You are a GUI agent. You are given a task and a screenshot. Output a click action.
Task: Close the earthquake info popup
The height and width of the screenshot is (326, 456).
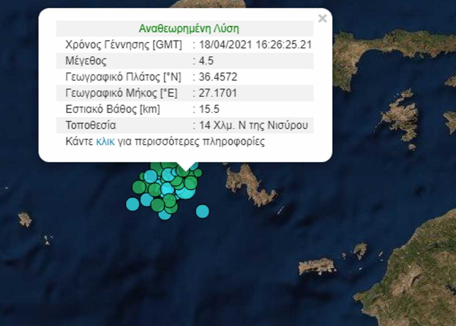point(322,18)
